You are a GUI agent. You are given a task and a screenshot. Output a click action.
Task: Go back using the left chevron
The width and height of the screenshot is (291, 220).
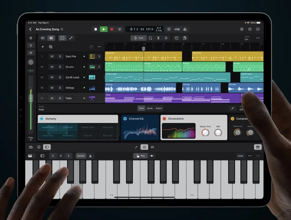coord(30,29)
